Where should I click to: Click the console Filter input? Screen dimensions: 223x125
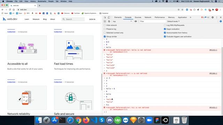point(152,21)
